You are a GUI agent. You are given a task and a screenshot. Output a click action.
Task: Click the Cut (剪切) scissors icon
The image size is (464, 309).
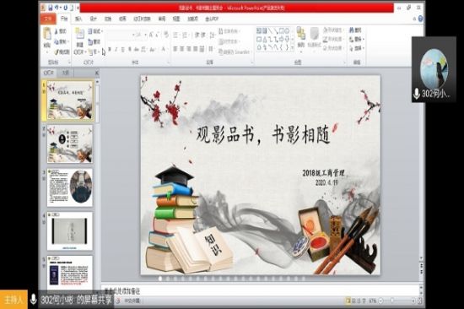coord(57,31)
